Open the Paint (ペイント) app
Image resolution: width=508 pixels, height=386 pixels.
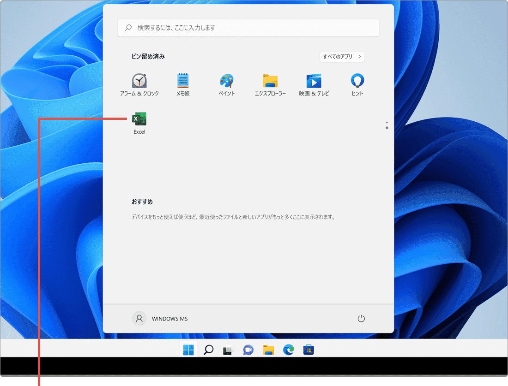pyautogui.click(x=226, y=85)
